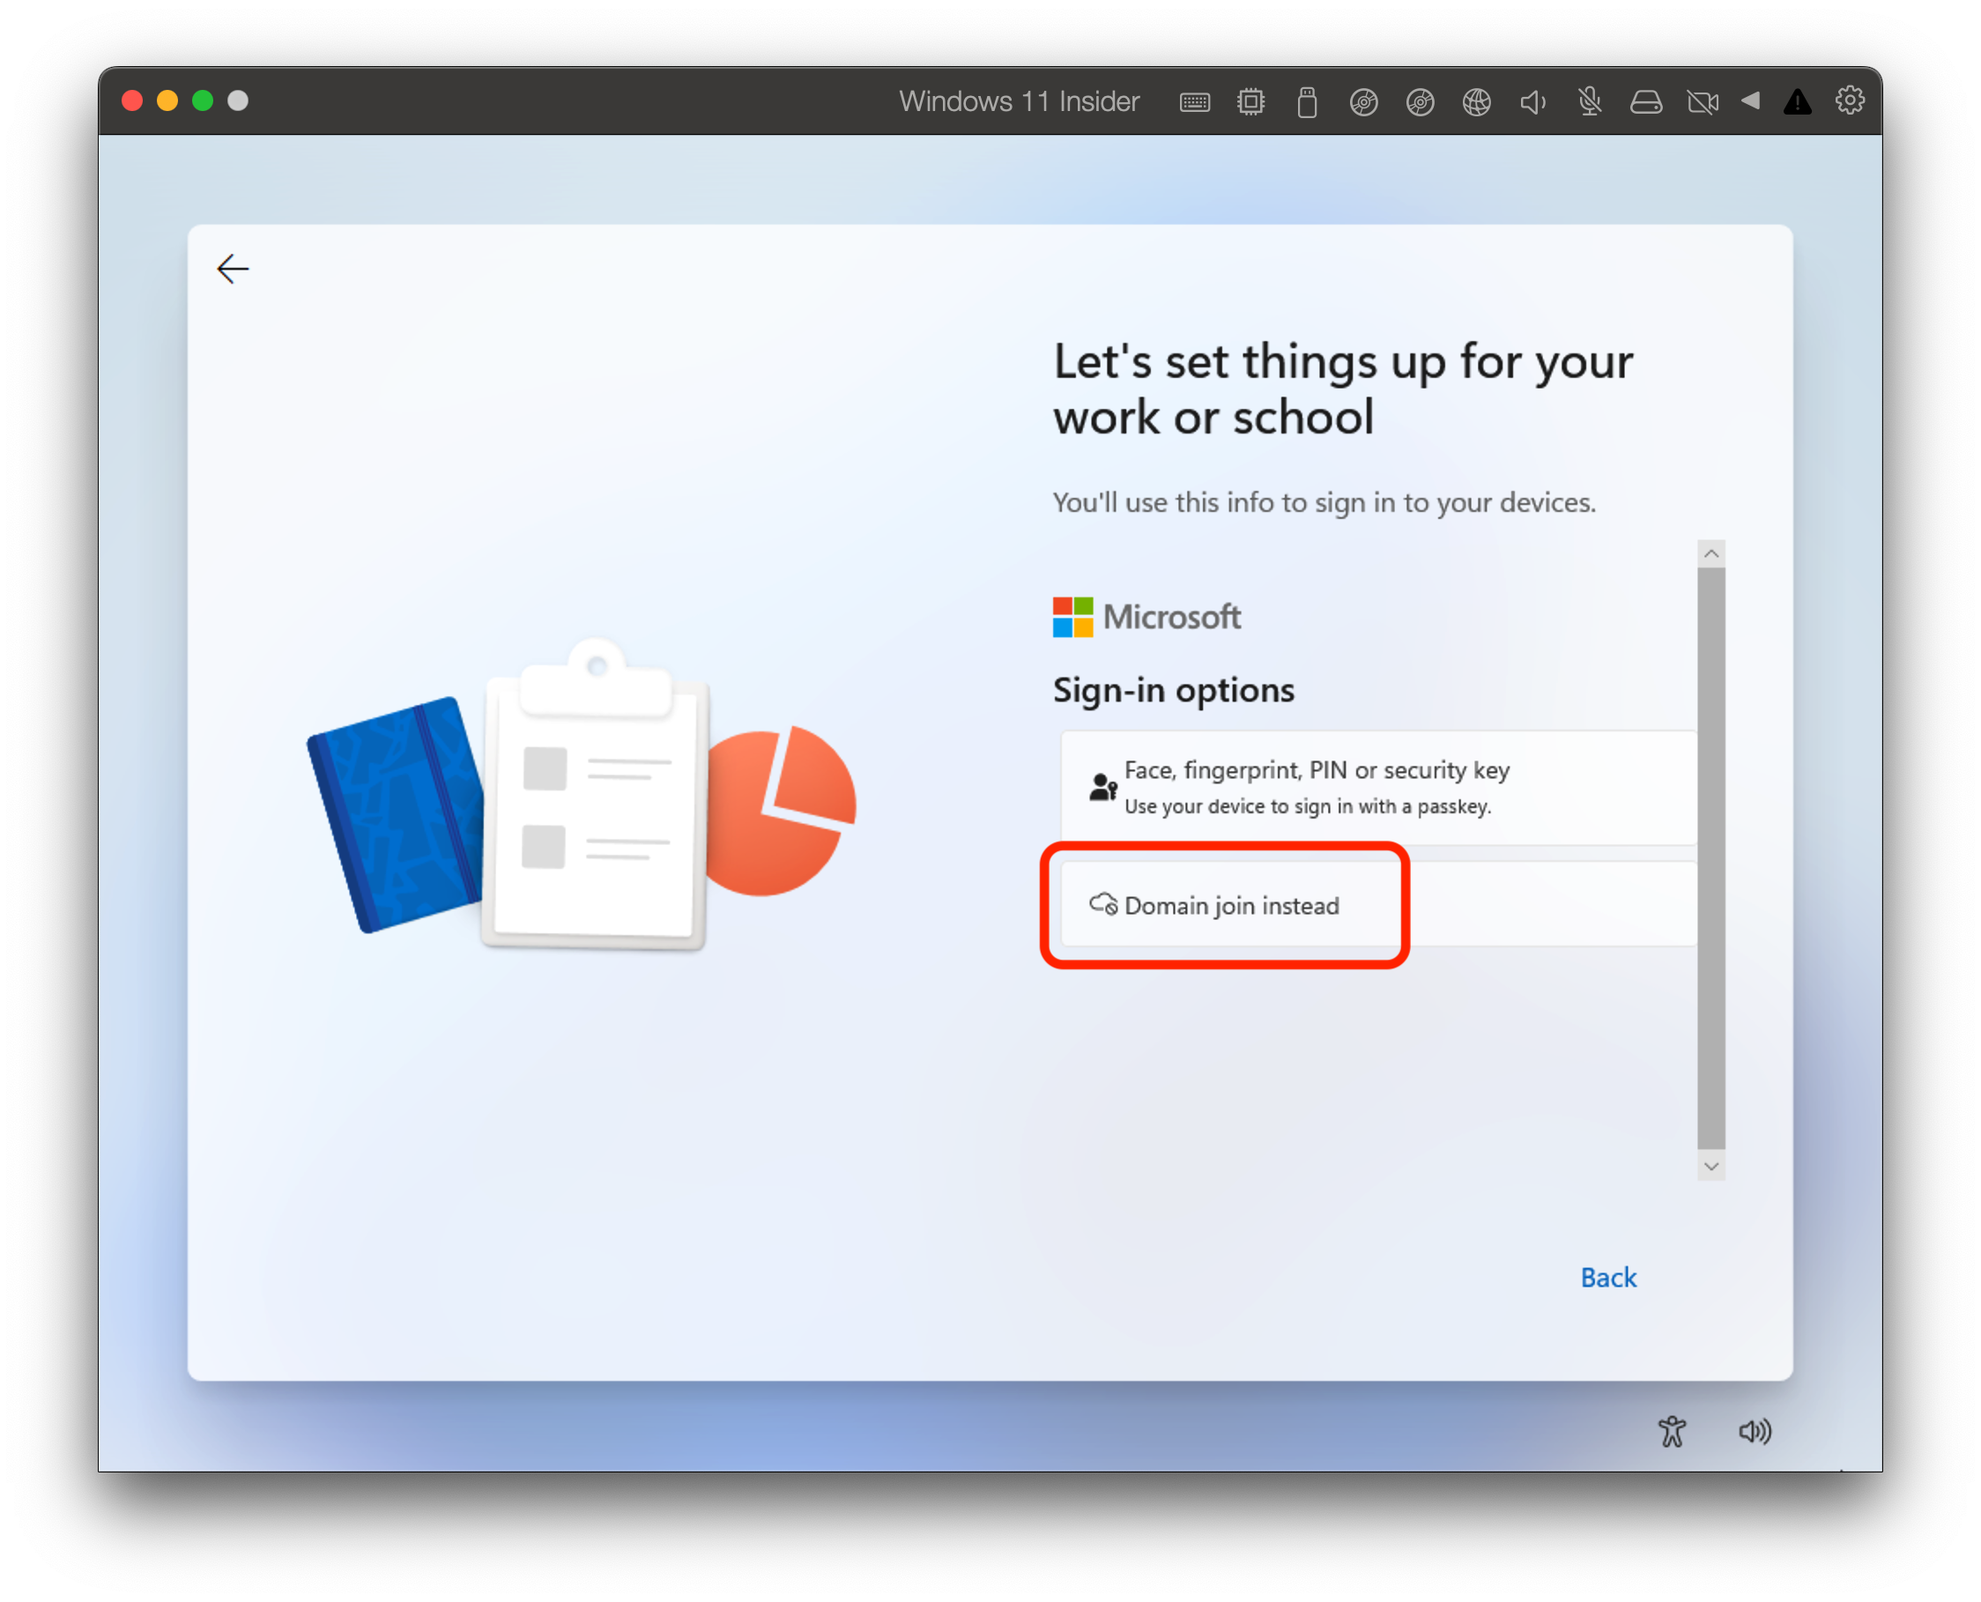Click the second CD/DVD disc icon
The width and height of the screenshot is (1981, 1602).
(x=1419, y=101)
